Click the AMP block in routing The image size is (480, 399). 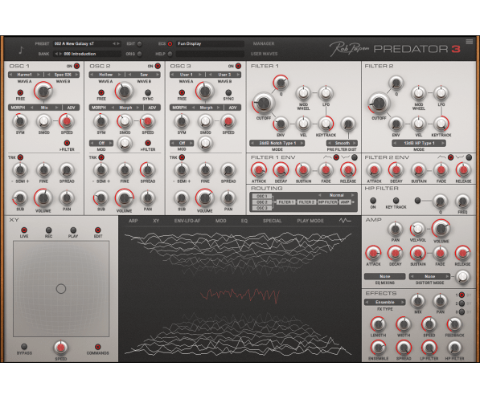point(345,202)
